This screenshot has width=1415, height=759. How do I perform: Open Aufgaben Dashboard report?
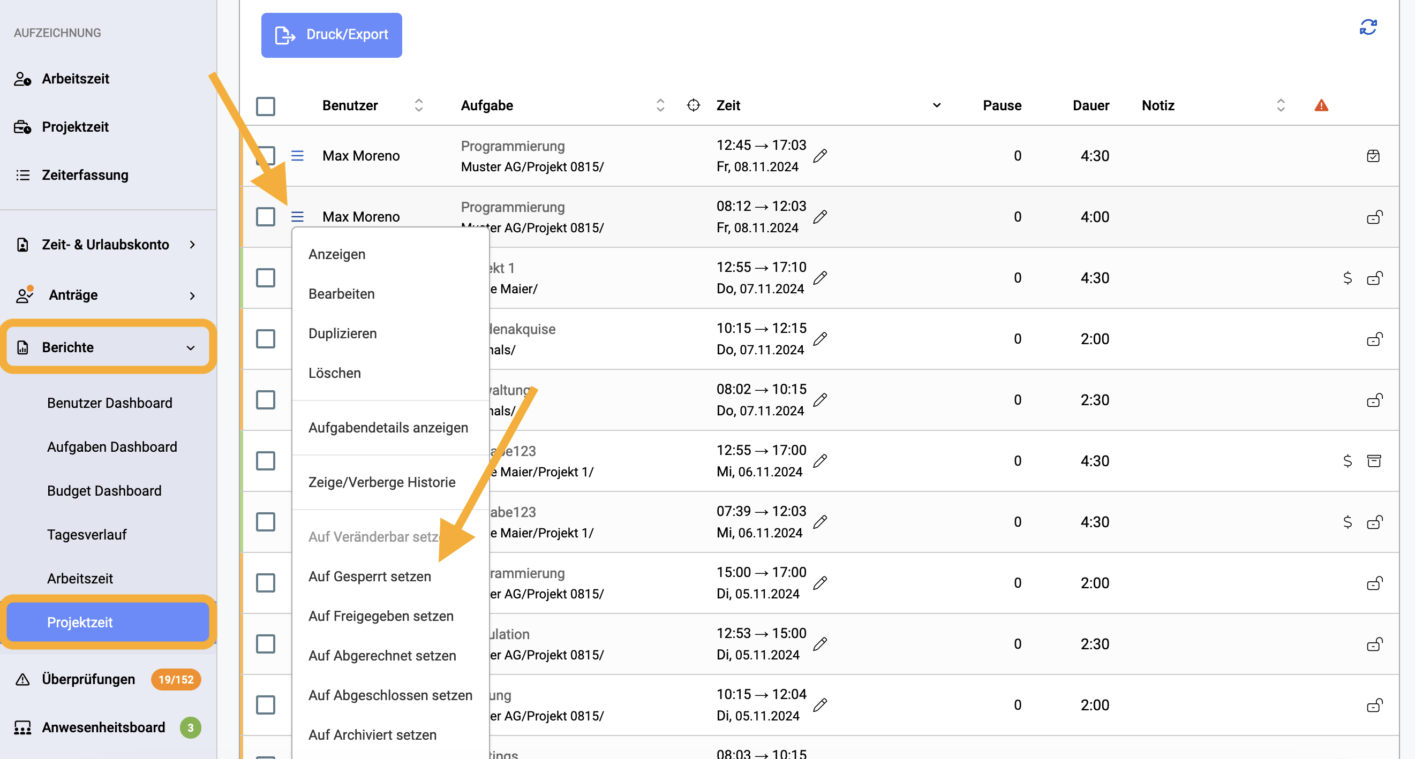pos(112,447)
